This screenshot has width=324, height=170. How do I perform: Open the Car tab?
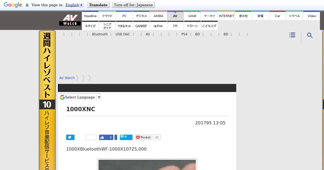277,16
